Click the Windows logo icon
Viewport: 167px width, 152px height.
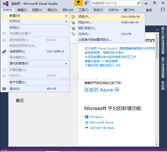point(87,117)
